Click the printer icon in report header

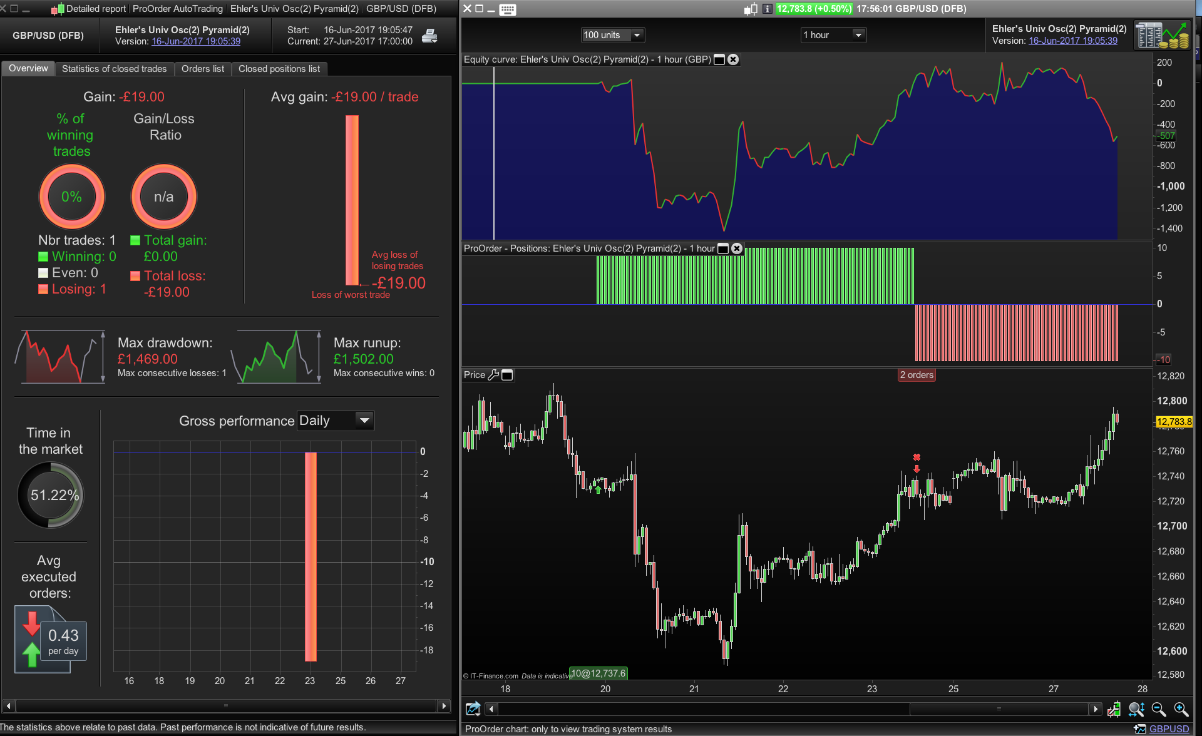tap(429, 36)
